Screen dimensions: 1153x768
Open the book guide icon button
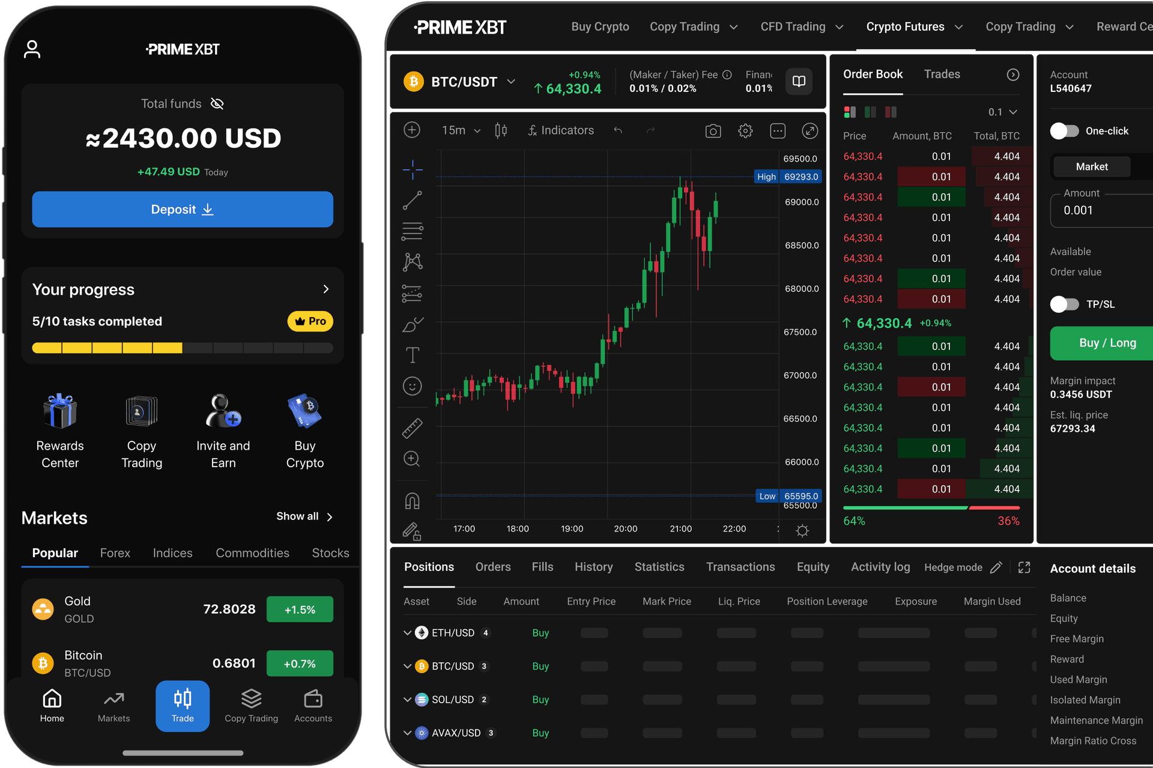pyautogui.click(x=799, y=81)
